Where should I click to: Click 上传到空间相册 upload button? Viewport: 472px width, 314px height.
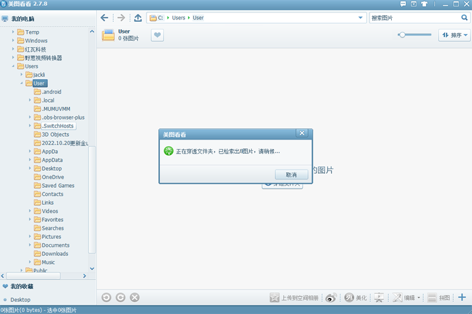[294, 298]
